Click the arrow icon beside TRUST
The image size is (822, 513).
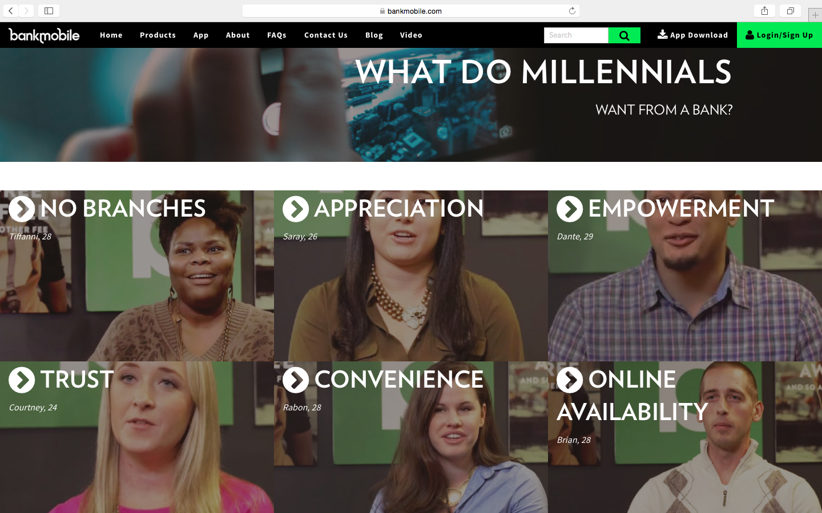(x=22, y=380)
